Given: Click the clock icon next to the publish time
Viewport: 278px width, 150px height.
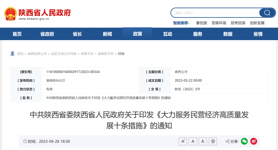Looking at the screenshot, I should point(25,141).
